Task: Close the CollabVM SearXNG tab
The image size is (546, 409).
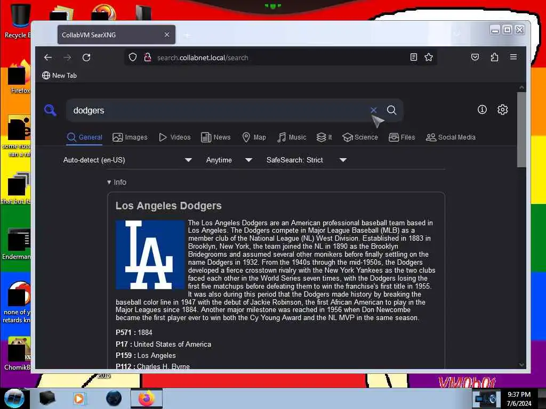Action: click(x=167, y=35)
